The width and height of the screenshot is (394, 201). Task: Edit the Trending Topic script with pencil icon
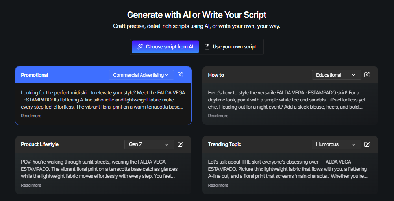pyautogui.click(x=367, y=144)
